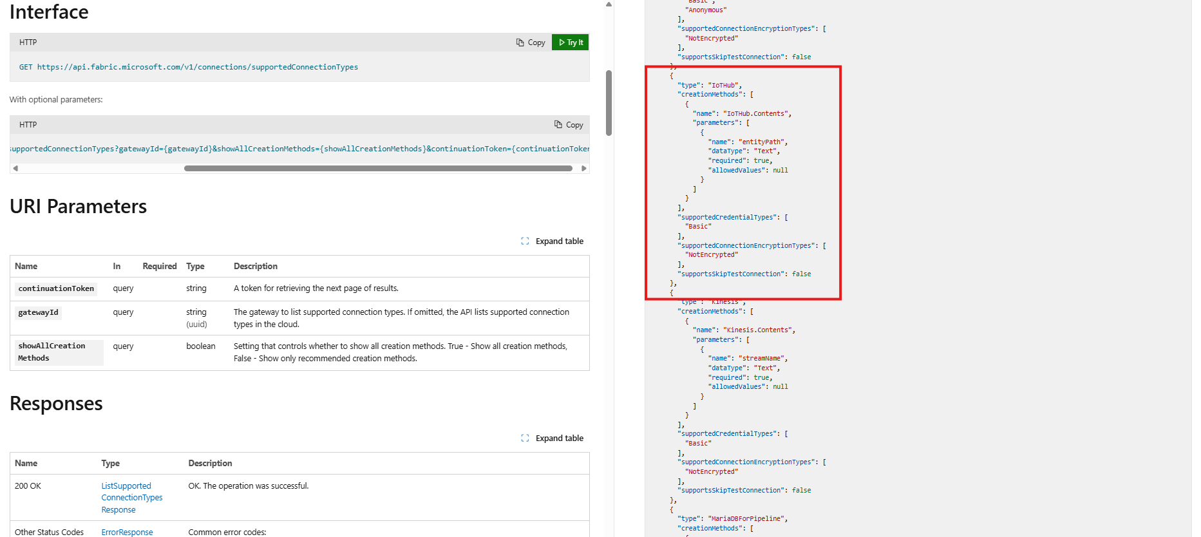Screen dimensions: 1201x537
Task: Open the ListSupportedConnectionTypesResponse link
Action: pyautogui.click(x=131, y=498)
